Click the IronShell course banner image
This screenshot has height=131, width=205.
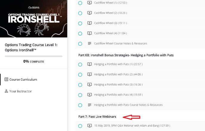[x=34, y=19]
